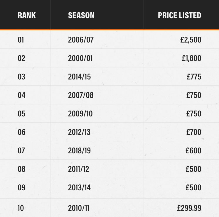
Task: Click the £299.99 price value
Action: [189, 208]
